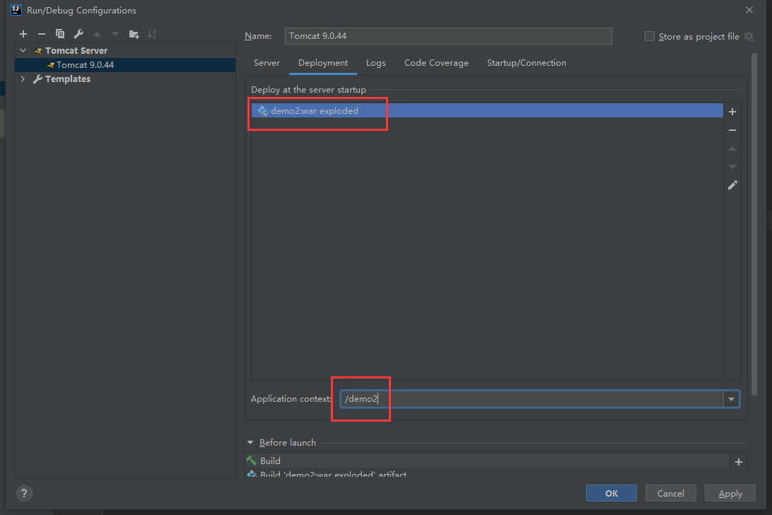Image resolution: width=772 pixels, height=515 pixels.
Task: Open help with question mark icon
Action: click(x=24, y=493)
